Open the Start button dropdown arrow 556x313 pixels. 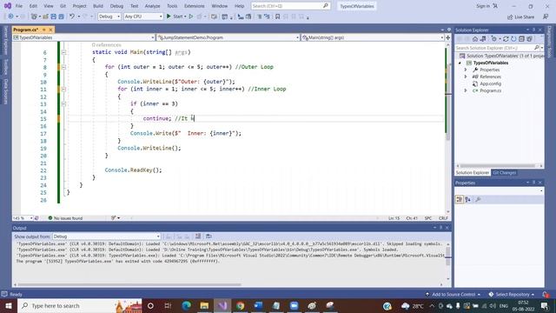coord(185,17)
